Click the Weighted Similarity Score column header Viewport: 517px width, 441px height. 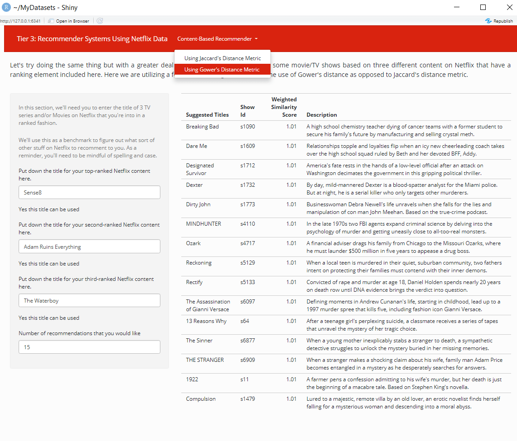click(x=284, y=107)
